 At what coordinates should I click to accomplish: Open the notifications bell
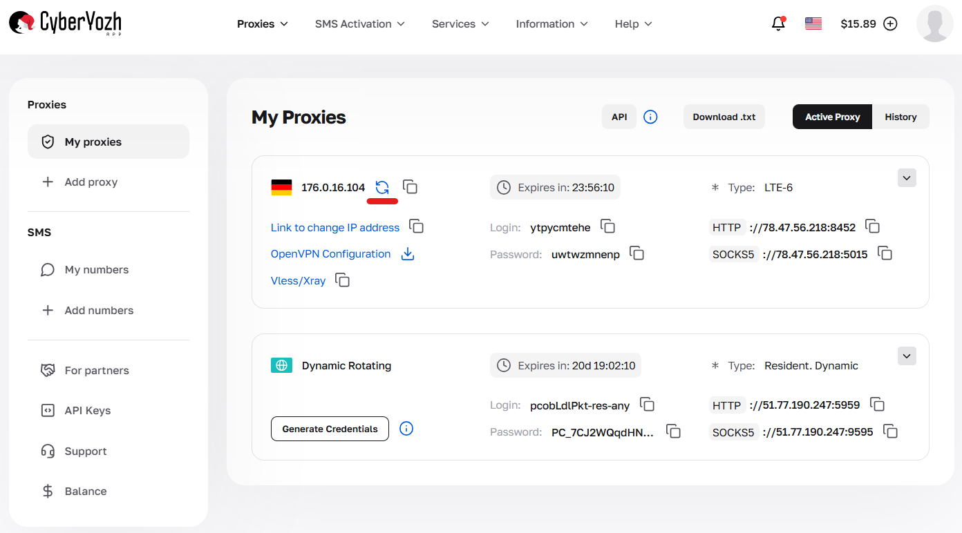[778, 23]
